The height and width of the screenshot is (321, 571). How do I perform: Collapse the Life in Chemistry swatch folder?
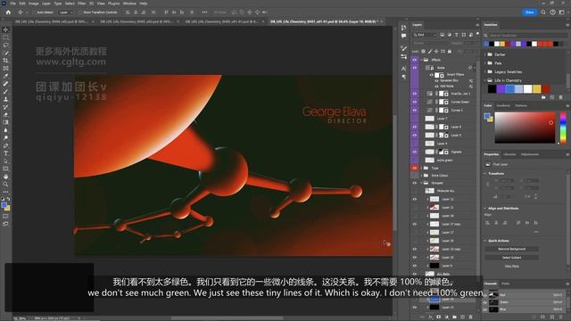[x=485, y=80]
